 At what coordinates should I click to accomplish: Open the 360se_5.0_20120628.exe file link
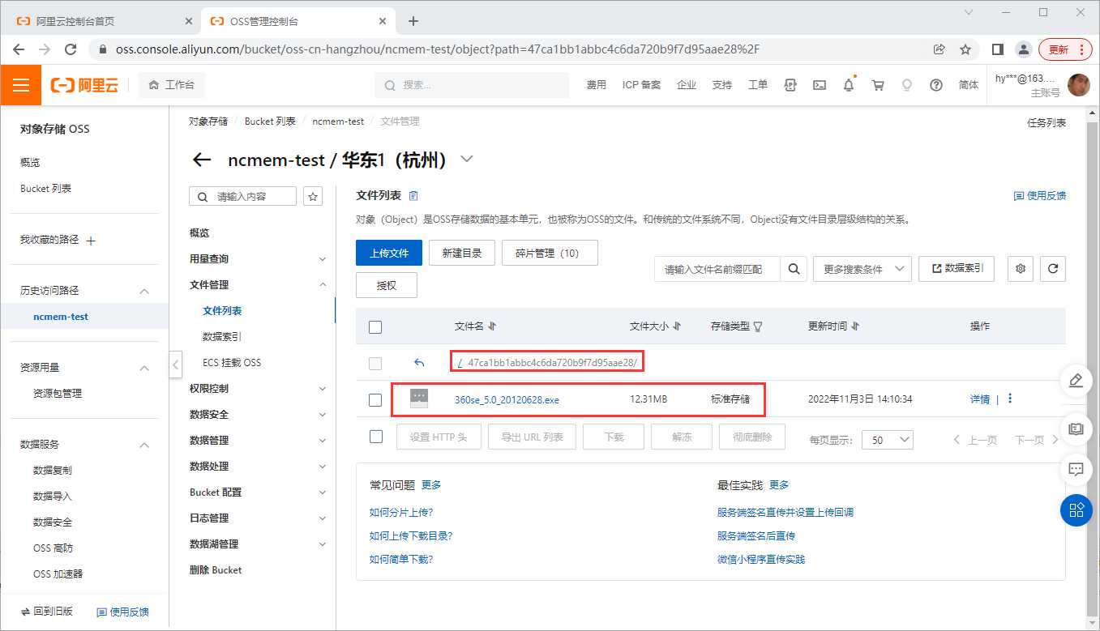tap(507, 400)
